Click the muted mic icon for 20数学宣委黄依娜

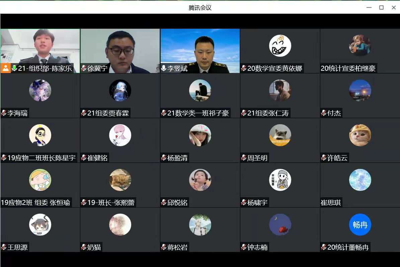[x=244, y=68]
